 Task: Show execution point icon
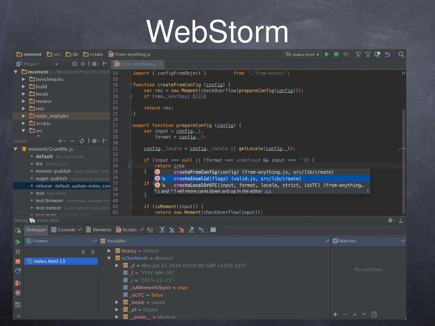tap(150, 230)
